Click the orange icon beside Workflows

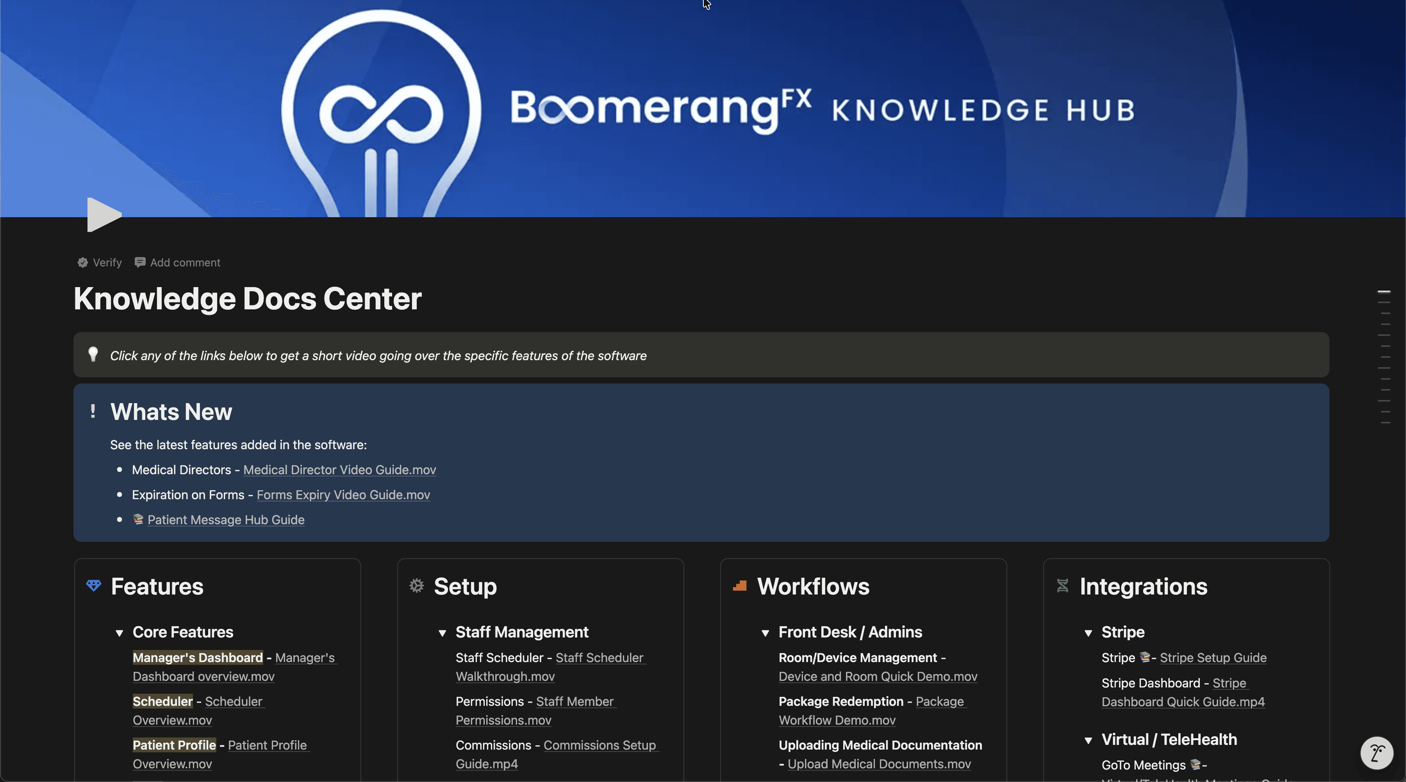pyautogui.click(x=740, y=586)
